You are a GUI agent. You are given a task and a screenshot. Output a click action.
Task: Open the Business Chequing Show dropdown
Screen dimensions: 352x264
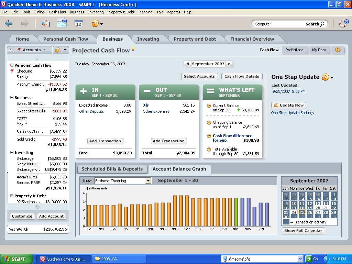tap(148, 181)
